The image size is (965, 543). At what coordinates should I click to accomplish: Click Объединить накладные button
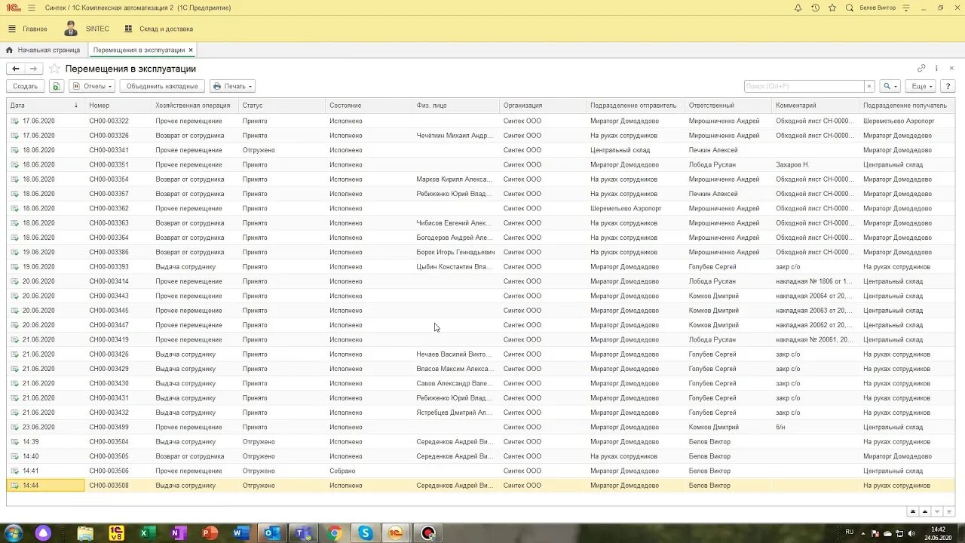(162, 86)
